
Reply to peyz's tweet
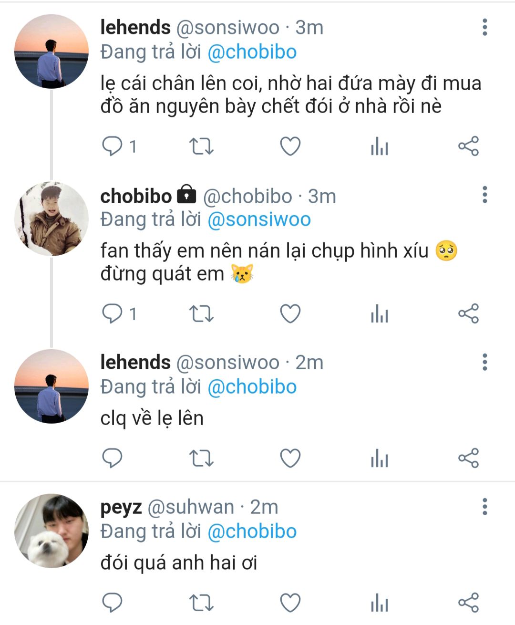113,603
